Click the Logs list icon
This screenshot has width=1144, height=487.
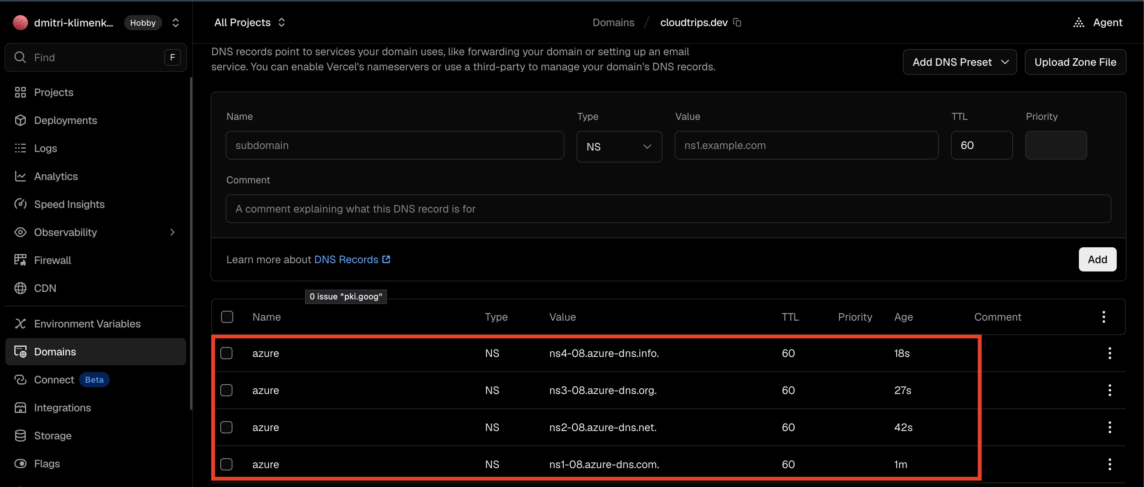20,148
